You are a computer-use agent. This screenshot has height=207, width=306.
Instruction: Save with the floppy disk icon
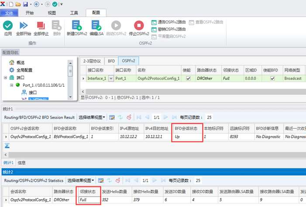coord(25,4)
